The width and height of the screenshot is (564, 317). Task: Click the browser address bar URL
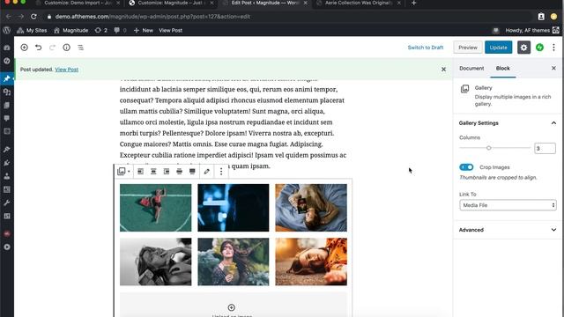tap(152, 17)
